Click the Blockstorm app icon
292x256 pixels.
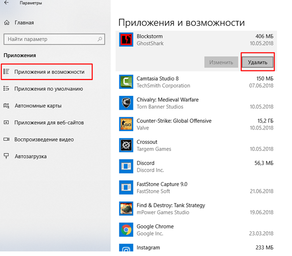coord(126,40)
